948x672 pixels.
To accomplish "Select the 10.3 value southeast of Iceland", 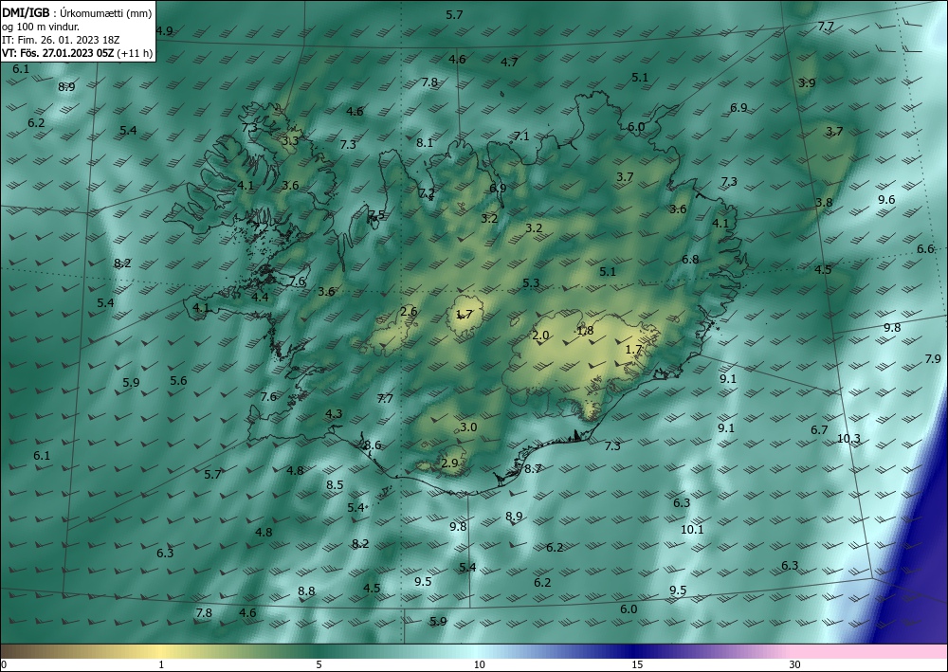I will click(x=848, y=439).
